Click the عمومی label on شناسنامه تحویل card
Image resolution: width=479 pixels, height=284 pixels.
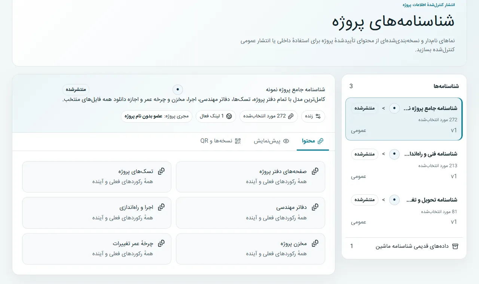359,222
